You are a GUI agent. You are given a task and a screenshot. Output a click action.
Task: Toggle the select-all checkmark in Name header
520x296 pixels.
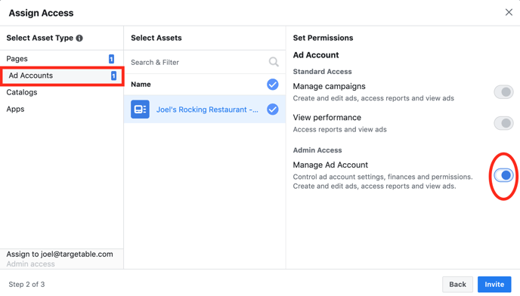273,85
